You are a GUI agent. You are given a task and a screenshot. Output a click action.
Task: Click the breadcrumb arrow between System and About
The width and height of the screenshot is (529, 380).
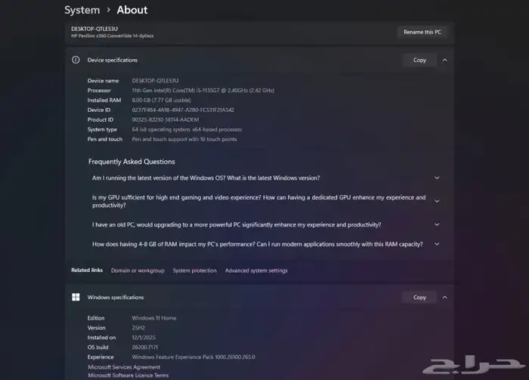point(108,10)
